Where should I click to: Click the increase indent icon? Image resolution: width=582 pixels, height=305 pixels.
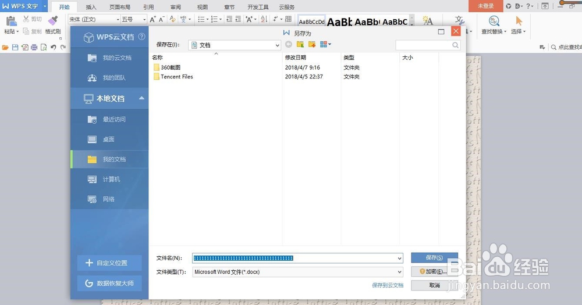[238, 19]
